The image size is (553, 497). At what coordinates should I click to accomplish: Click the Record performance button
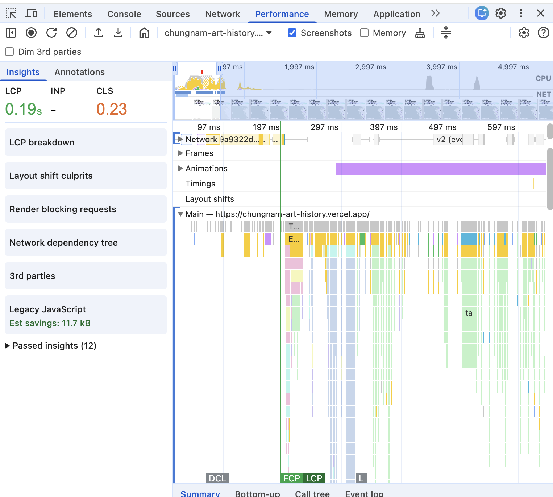pos(31,33)
